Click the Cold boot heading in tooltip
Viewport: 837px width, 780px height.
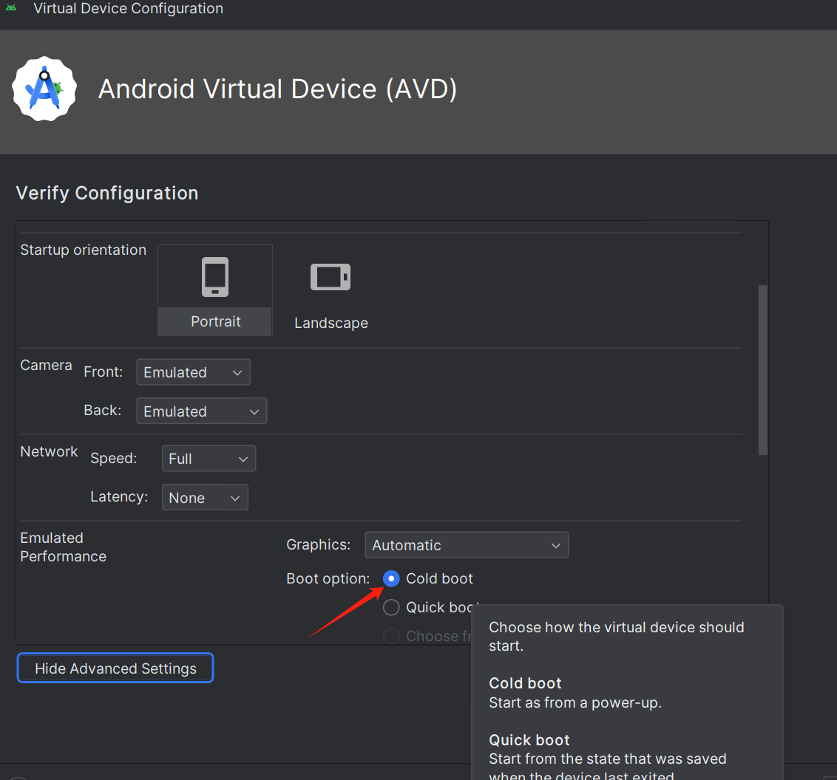(525, 683)
